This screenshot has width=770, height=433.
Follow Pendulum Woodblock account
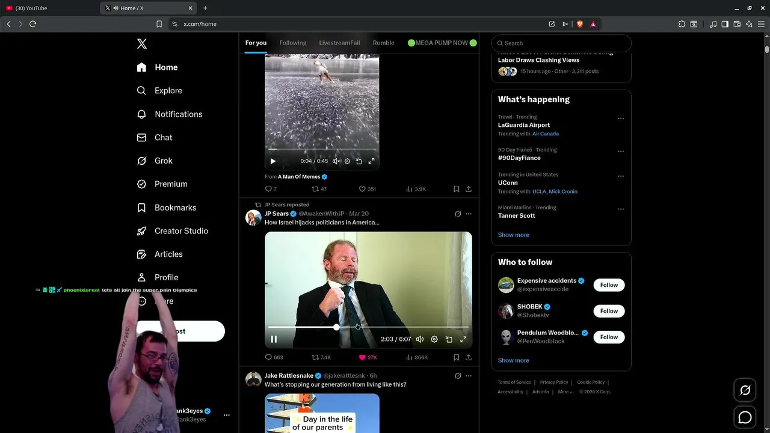[x=609, y=337]
